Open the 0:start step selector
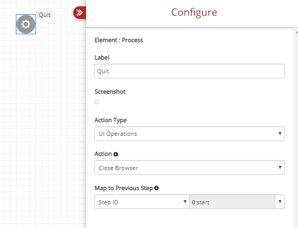Image resolution: width=298 pixels, height=228 pixels. pos(232,202)
